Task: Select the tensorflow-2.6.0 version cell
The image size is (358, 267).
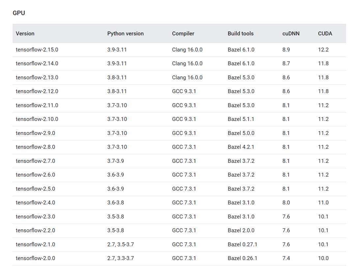Action: 36,175
